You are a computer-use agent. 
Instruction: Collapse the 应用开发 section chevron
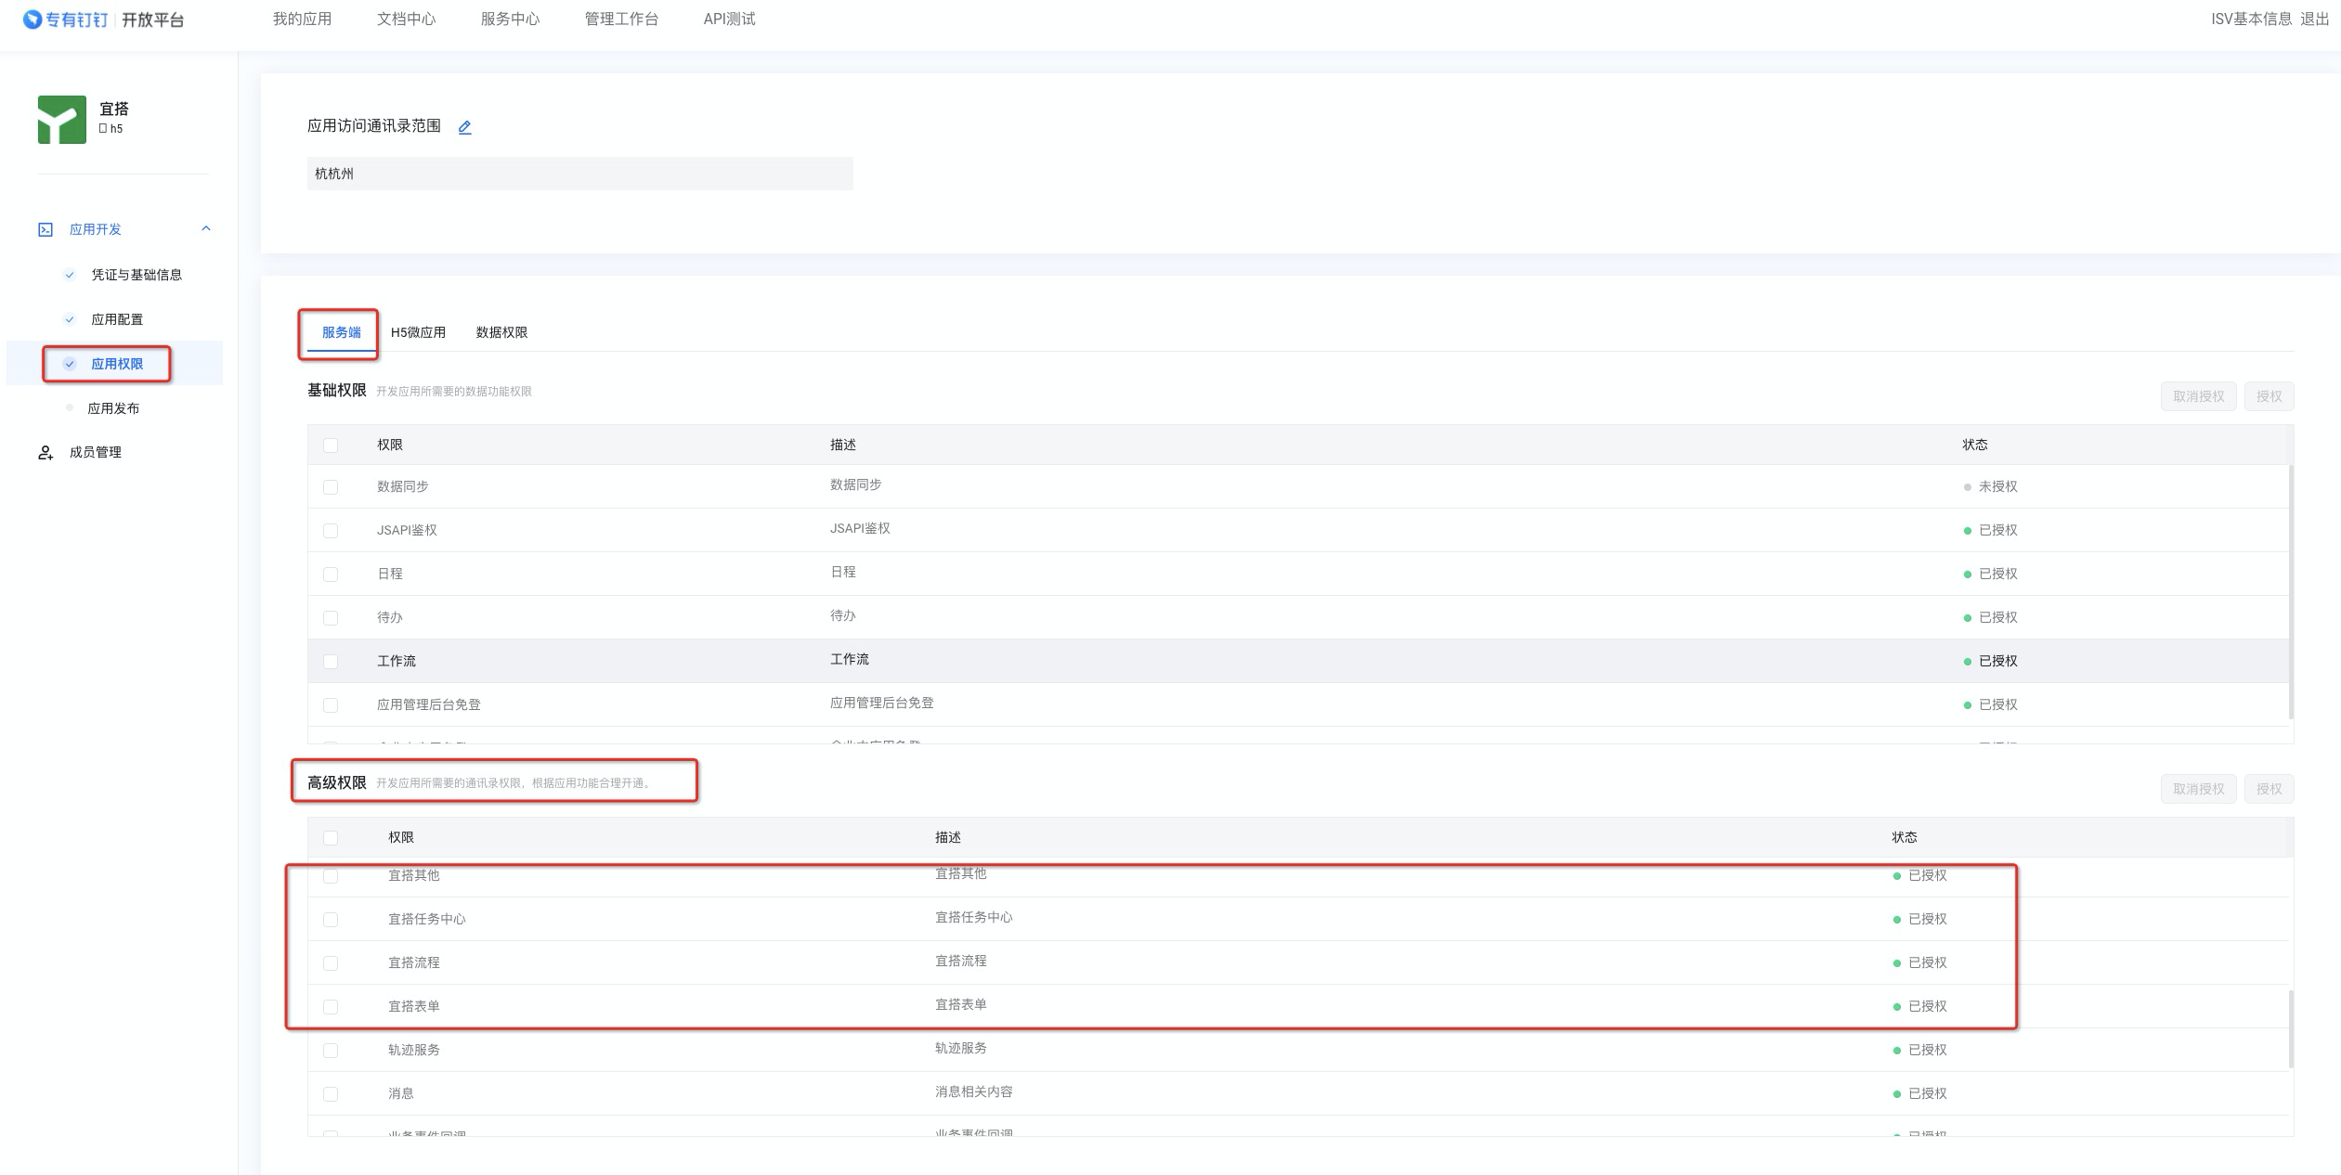click(206, 228)
